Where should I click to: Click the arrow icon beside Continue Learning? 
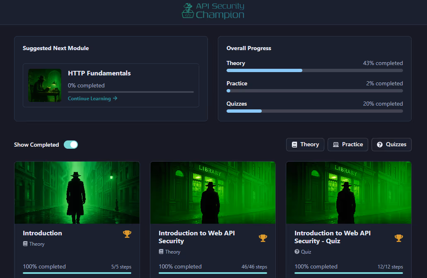115,99
